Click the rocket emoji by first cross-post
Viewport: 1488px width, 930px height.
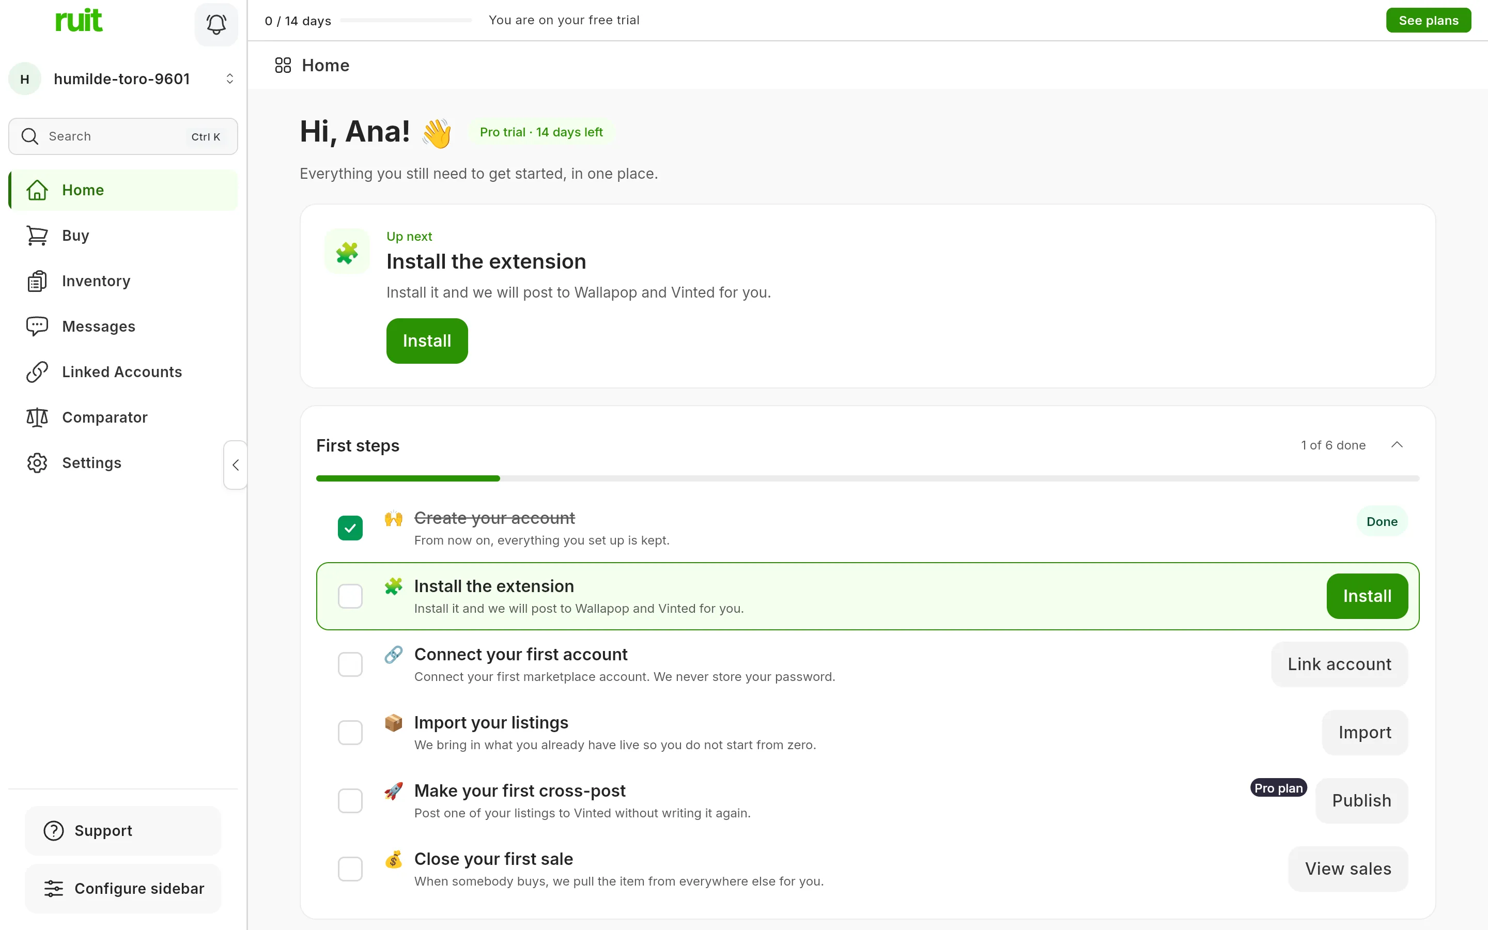click(x=394, y=791)
